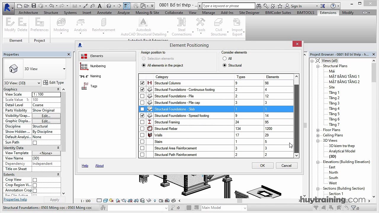The height and width of the screenshot is (213, 379).
Task: Click the Save diskette icon in quick access toolbar
Action: 33,6
